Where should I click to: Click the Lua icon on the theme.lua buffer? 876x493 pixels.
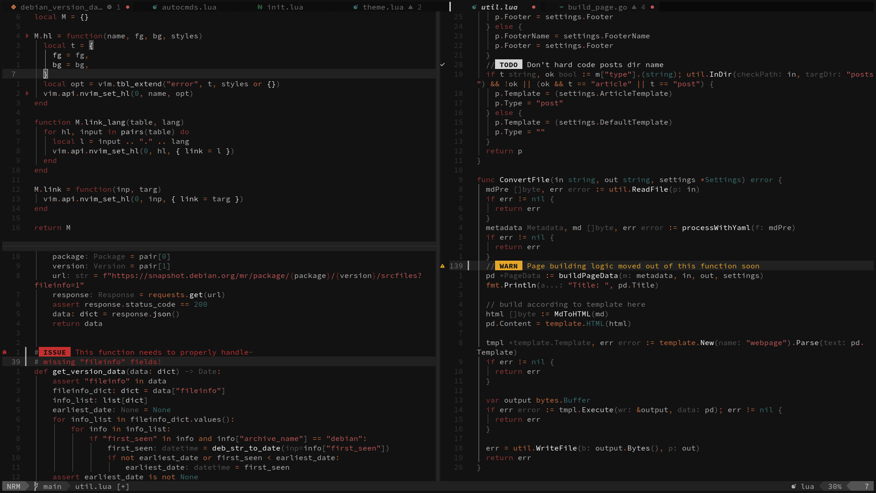point(356,7)
